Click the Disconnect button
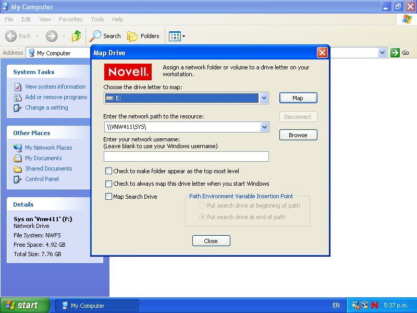Screen dimensions: 417x313 (x=298, y=117)
